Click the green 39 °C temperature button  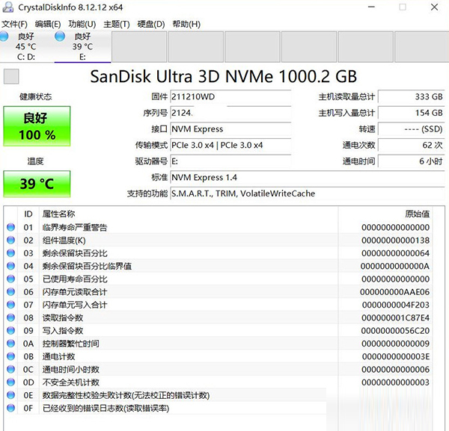coord(37,184)
